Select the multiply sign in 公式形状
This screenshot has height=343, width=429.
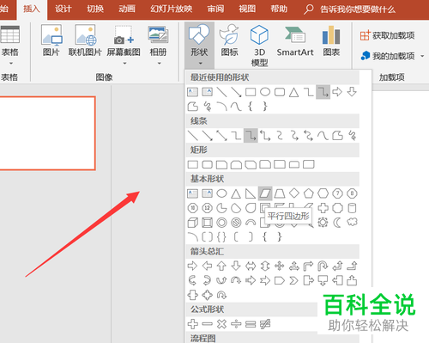[221, 324]
